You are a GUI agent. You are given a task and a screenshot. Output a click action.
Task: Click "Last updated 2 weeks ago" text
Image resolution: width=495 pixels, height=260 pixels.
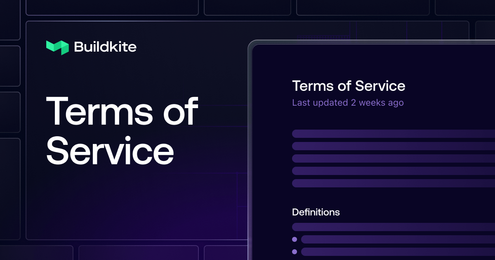coord(348,102)
